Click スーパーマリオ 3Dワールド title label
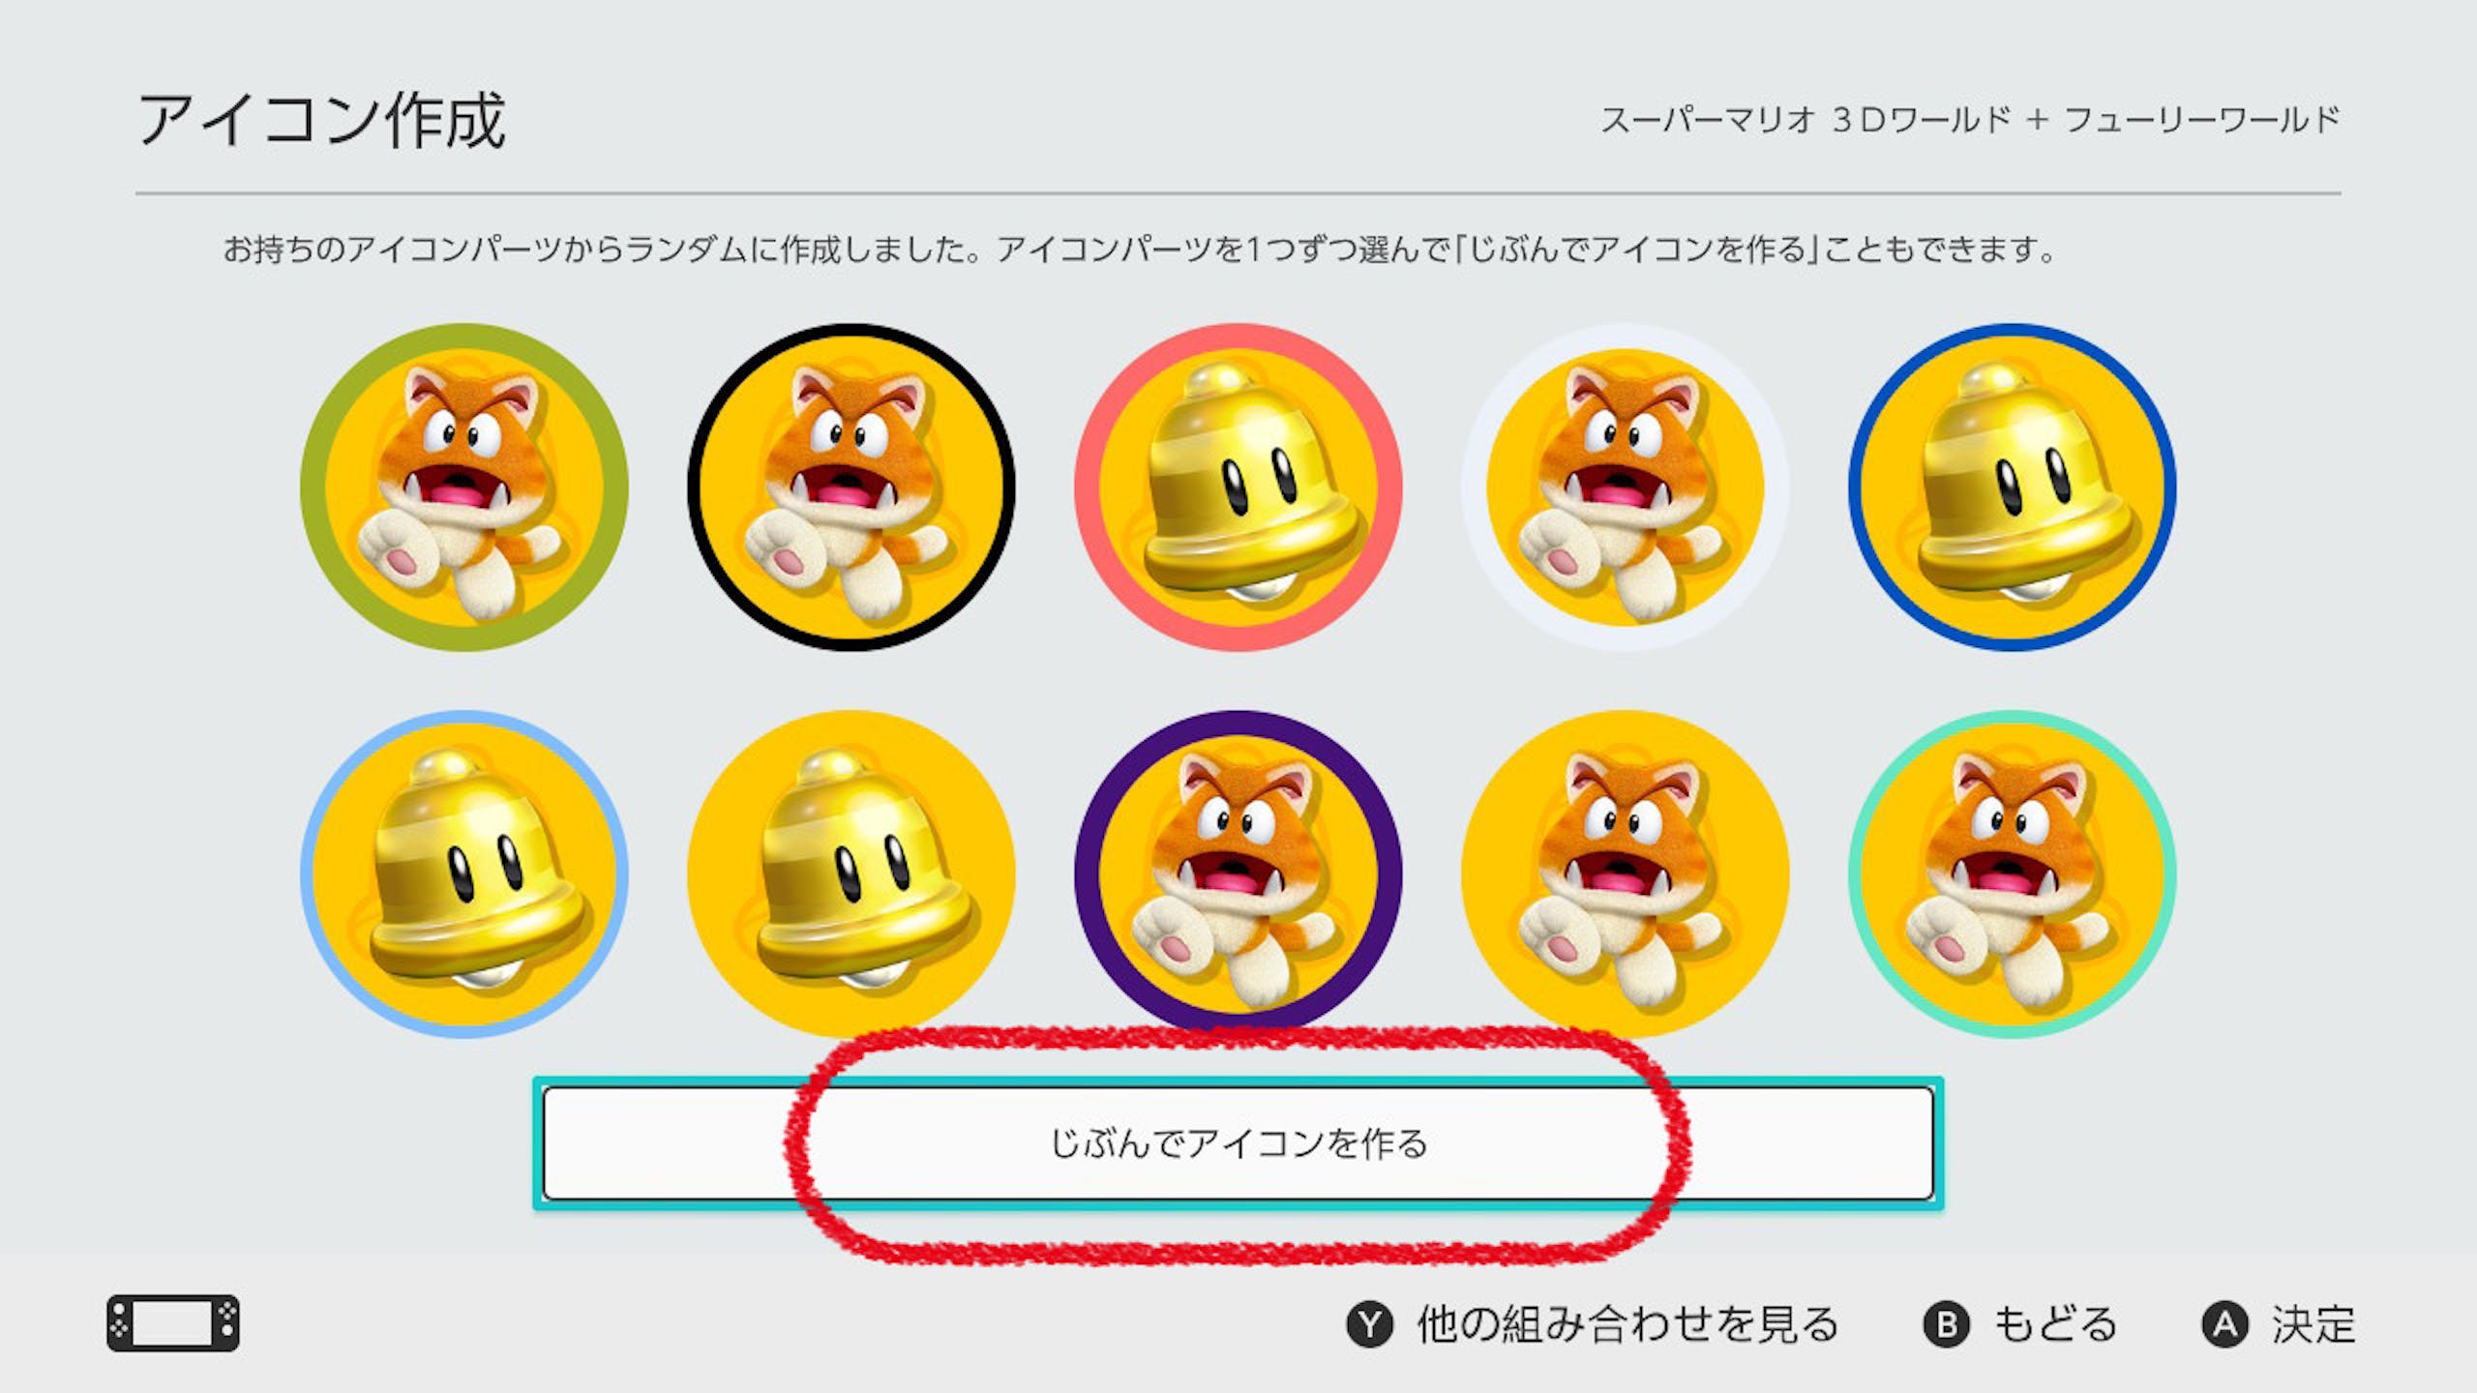Image resolution: width=2477 pixels, height=1393 pixels. [1970, 120]
